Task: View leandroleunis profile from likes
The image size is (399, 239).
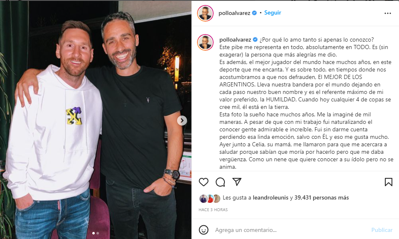Action: tap(271, 197)
